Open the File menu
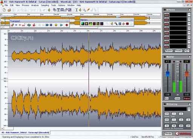The image size is (193, 139). tap(6, 5)
